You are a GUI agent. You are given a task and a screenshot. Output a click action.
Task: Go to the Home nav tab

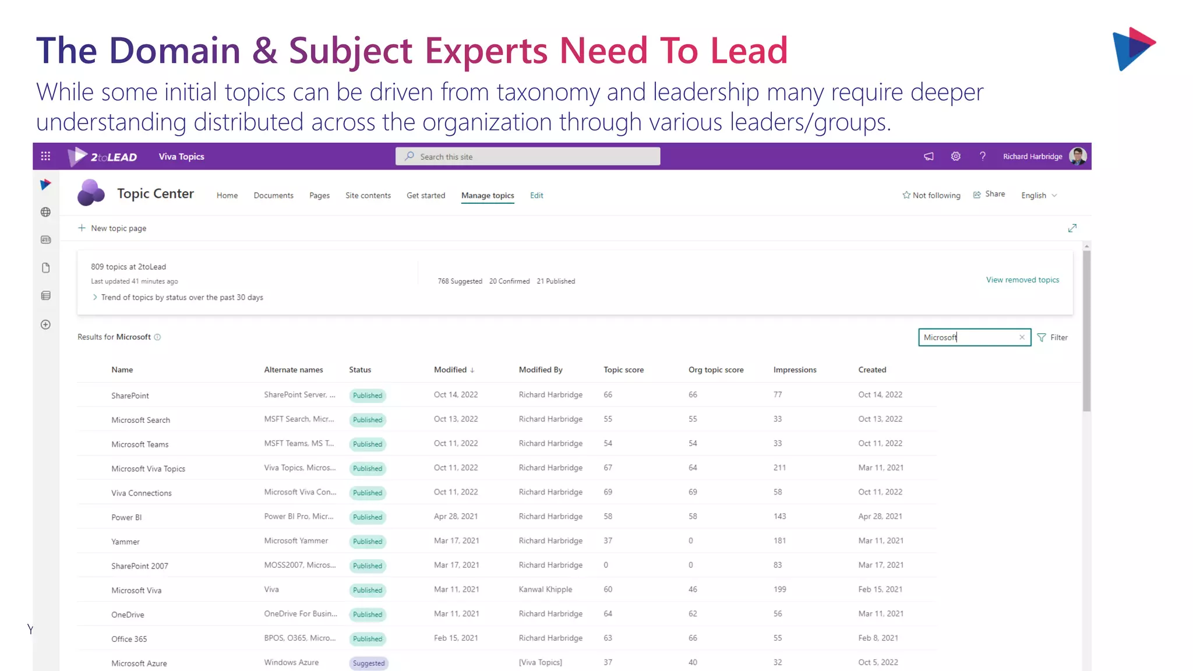(227, 196)
